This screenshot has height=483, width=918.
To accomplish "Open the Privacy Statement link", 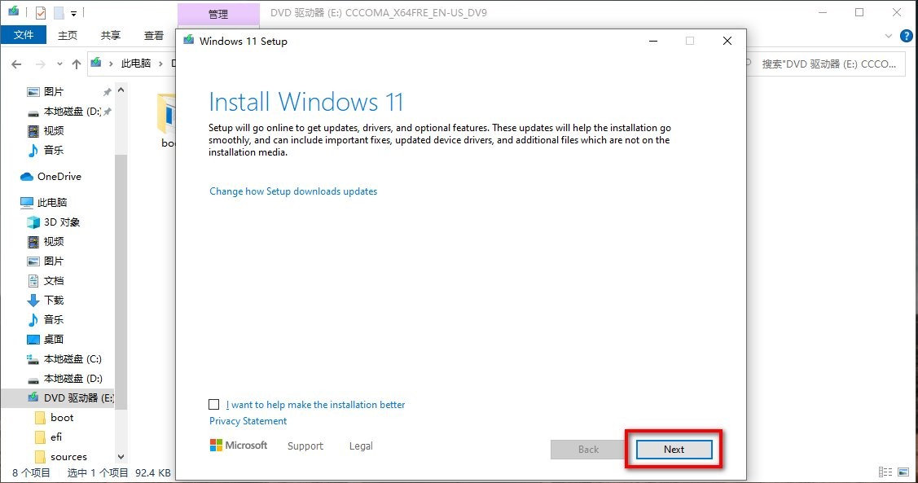I will point(248,421).
